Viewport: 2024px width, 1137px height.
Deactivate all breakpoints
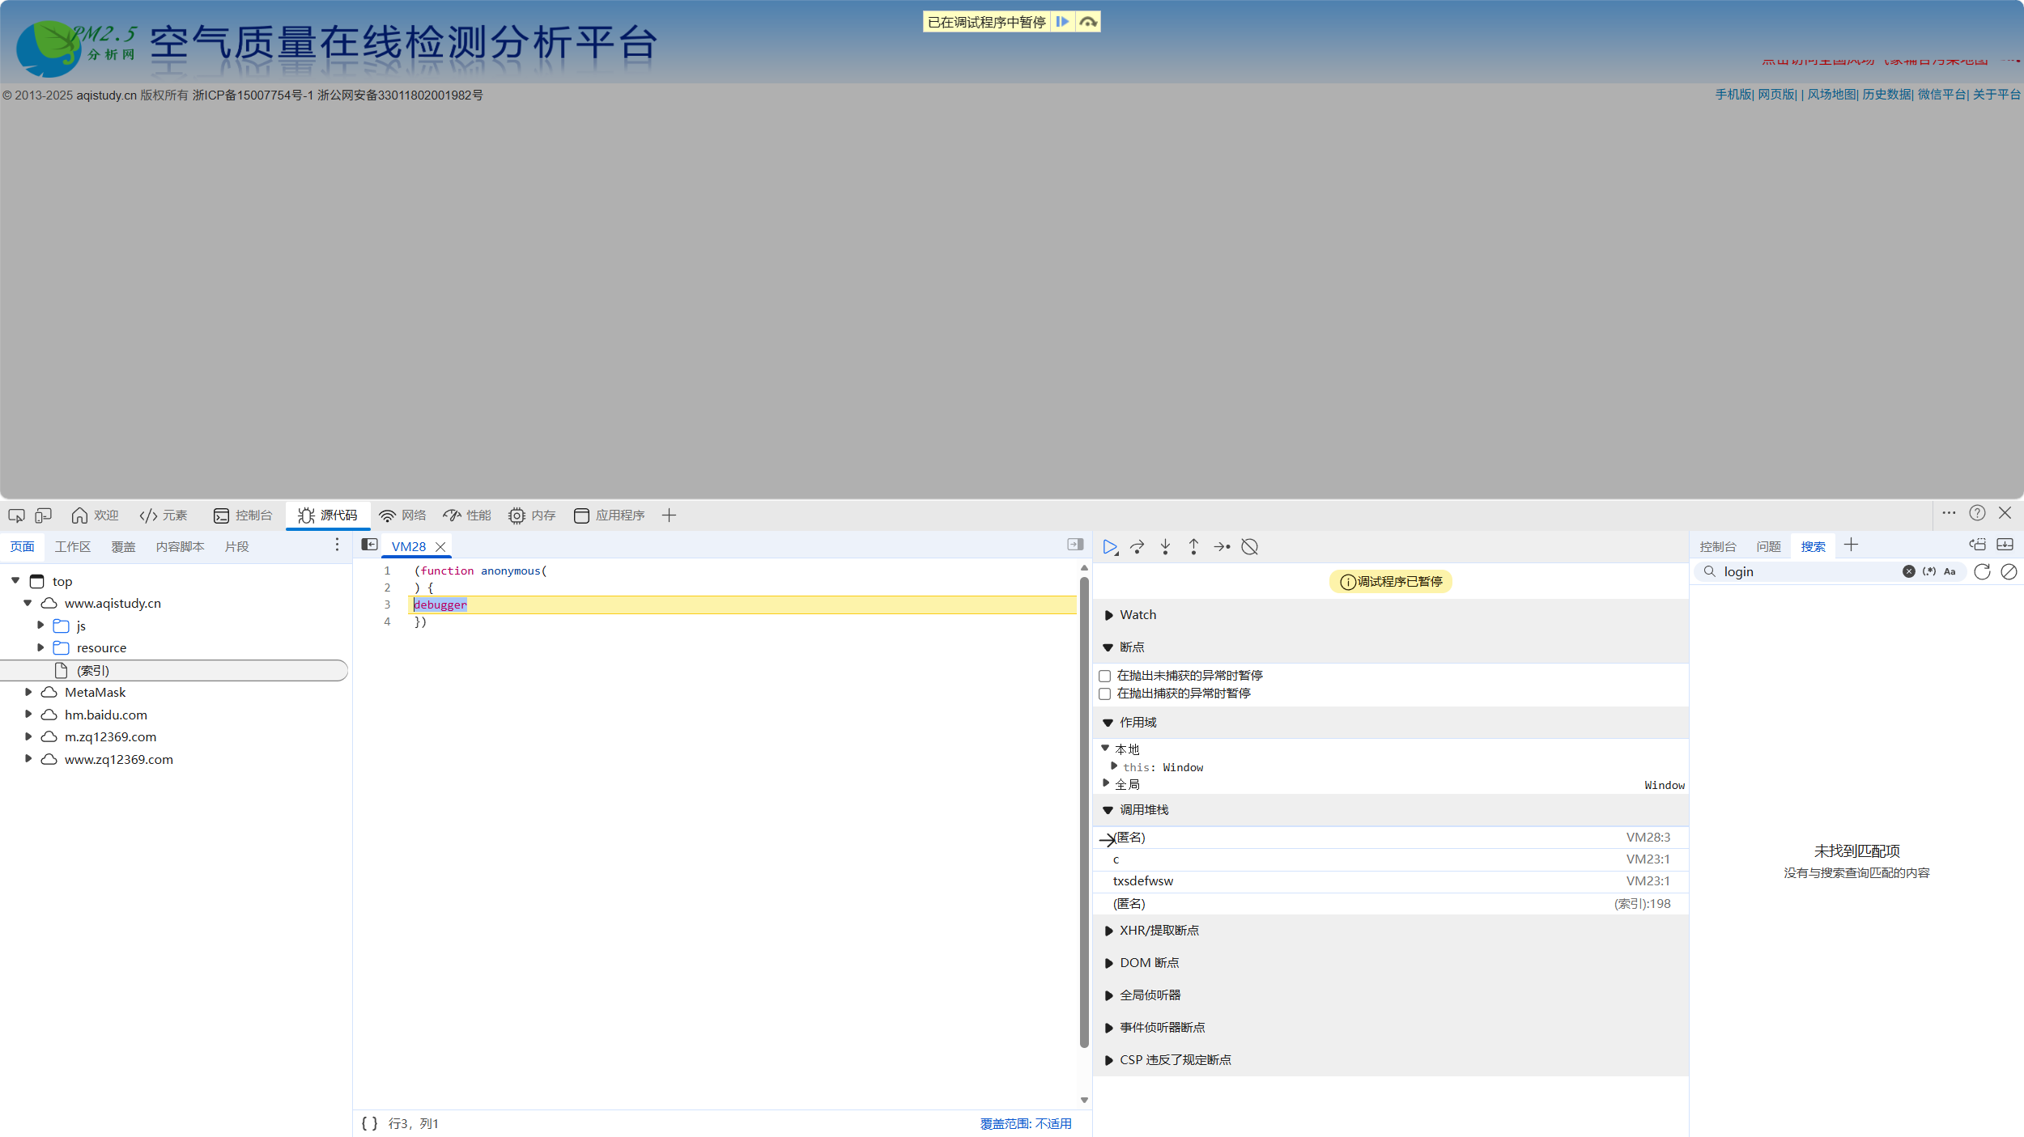(x=1249, y=546)
